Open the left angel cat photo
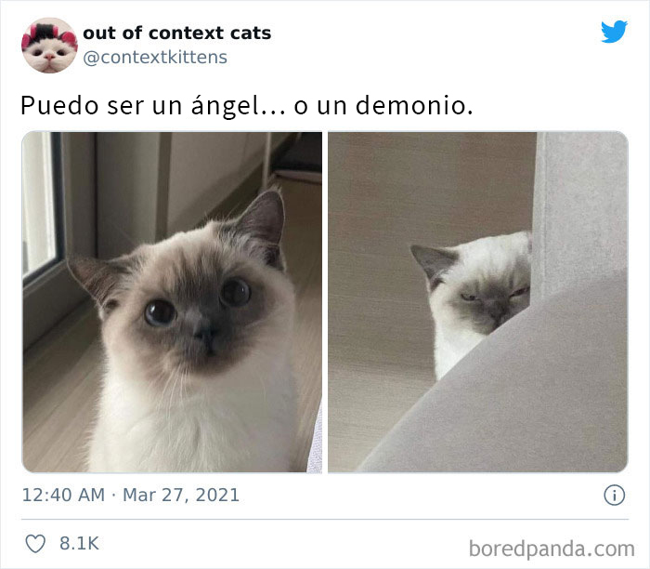The image size is (650, 569). click(x=172, y=302)
